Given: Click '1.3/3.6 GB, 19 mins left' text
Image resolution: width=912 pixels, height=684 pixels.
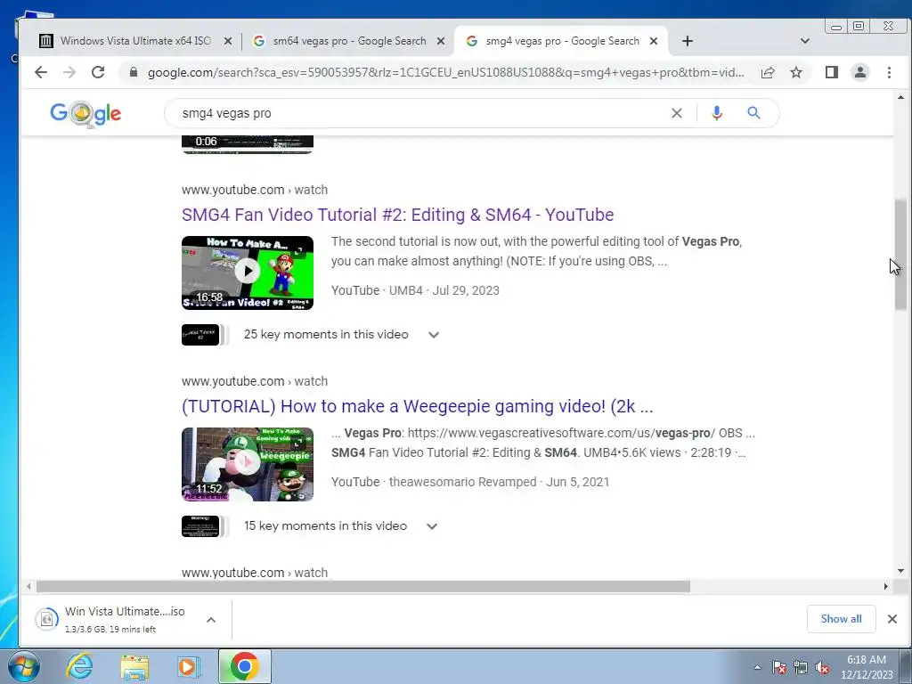Looking at the screenshot, I should point(110,630).
